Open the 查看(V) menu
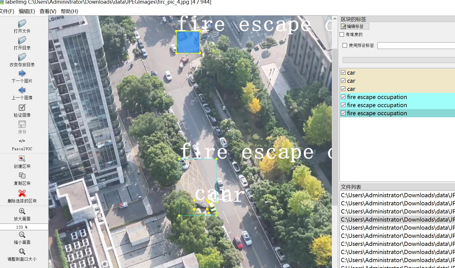Viewport: 455px width, 268px height. 48,11
